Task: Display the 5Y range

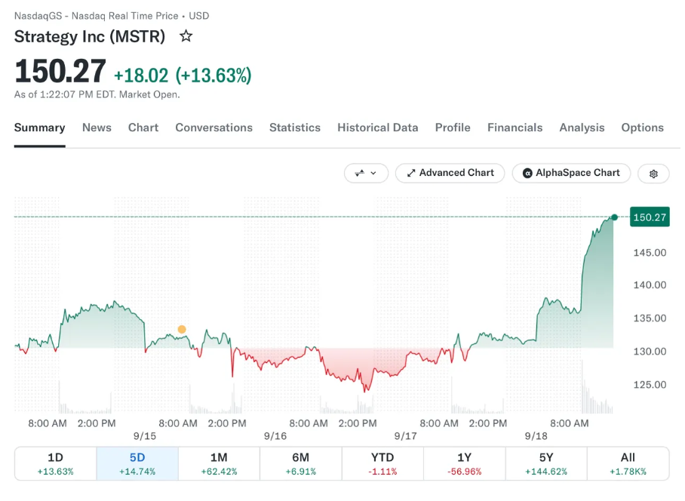Action: (546, 463)
